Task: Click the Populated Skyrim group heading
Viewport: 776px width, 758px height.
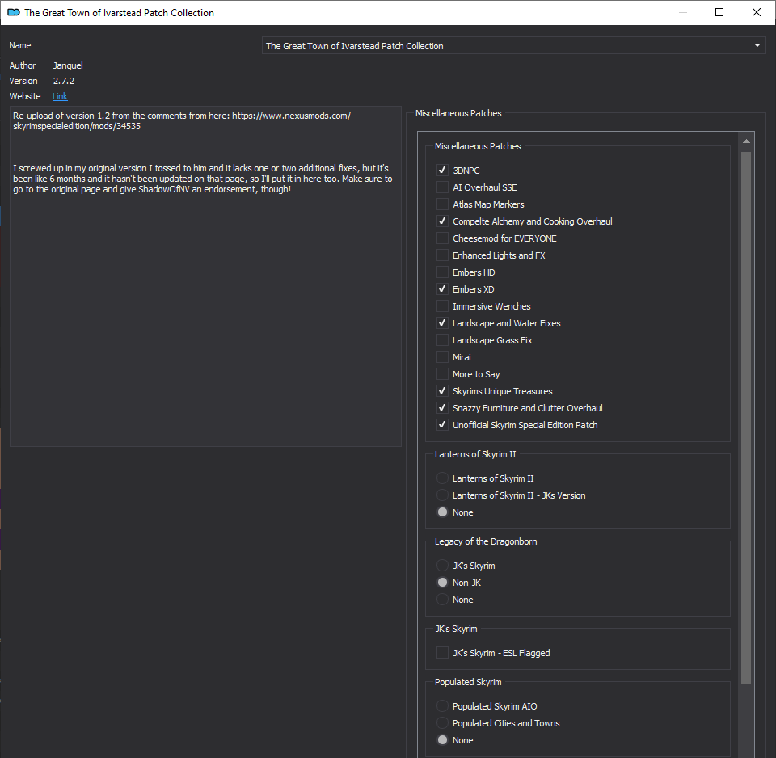Action: pos(468,682)
